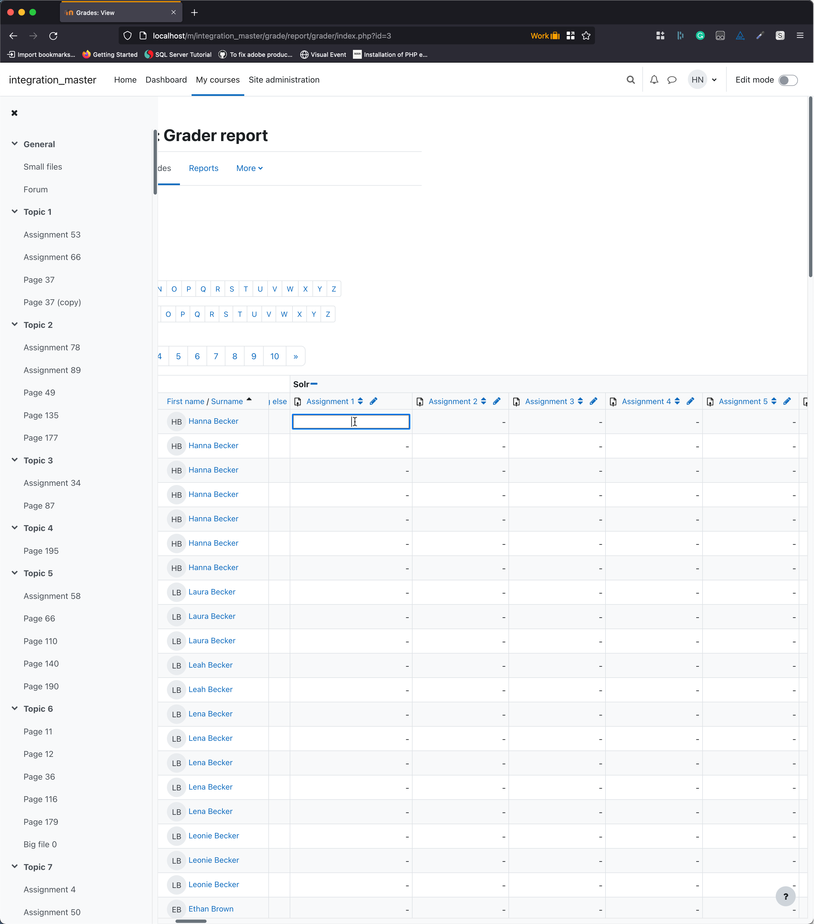Click integration_master site name
The height and width of the screenshot is (924, 814).
click(52, 80)
